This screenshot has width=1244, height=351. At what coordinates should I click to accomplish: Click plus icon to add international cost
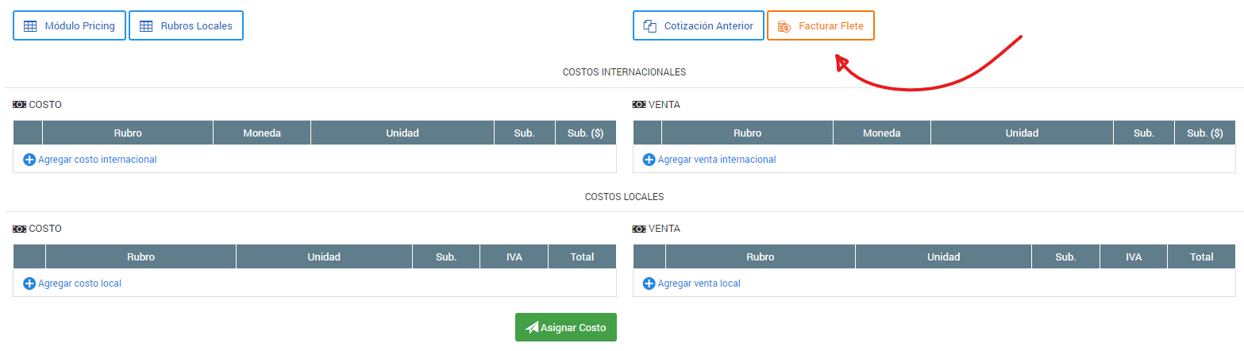(29, 160)
